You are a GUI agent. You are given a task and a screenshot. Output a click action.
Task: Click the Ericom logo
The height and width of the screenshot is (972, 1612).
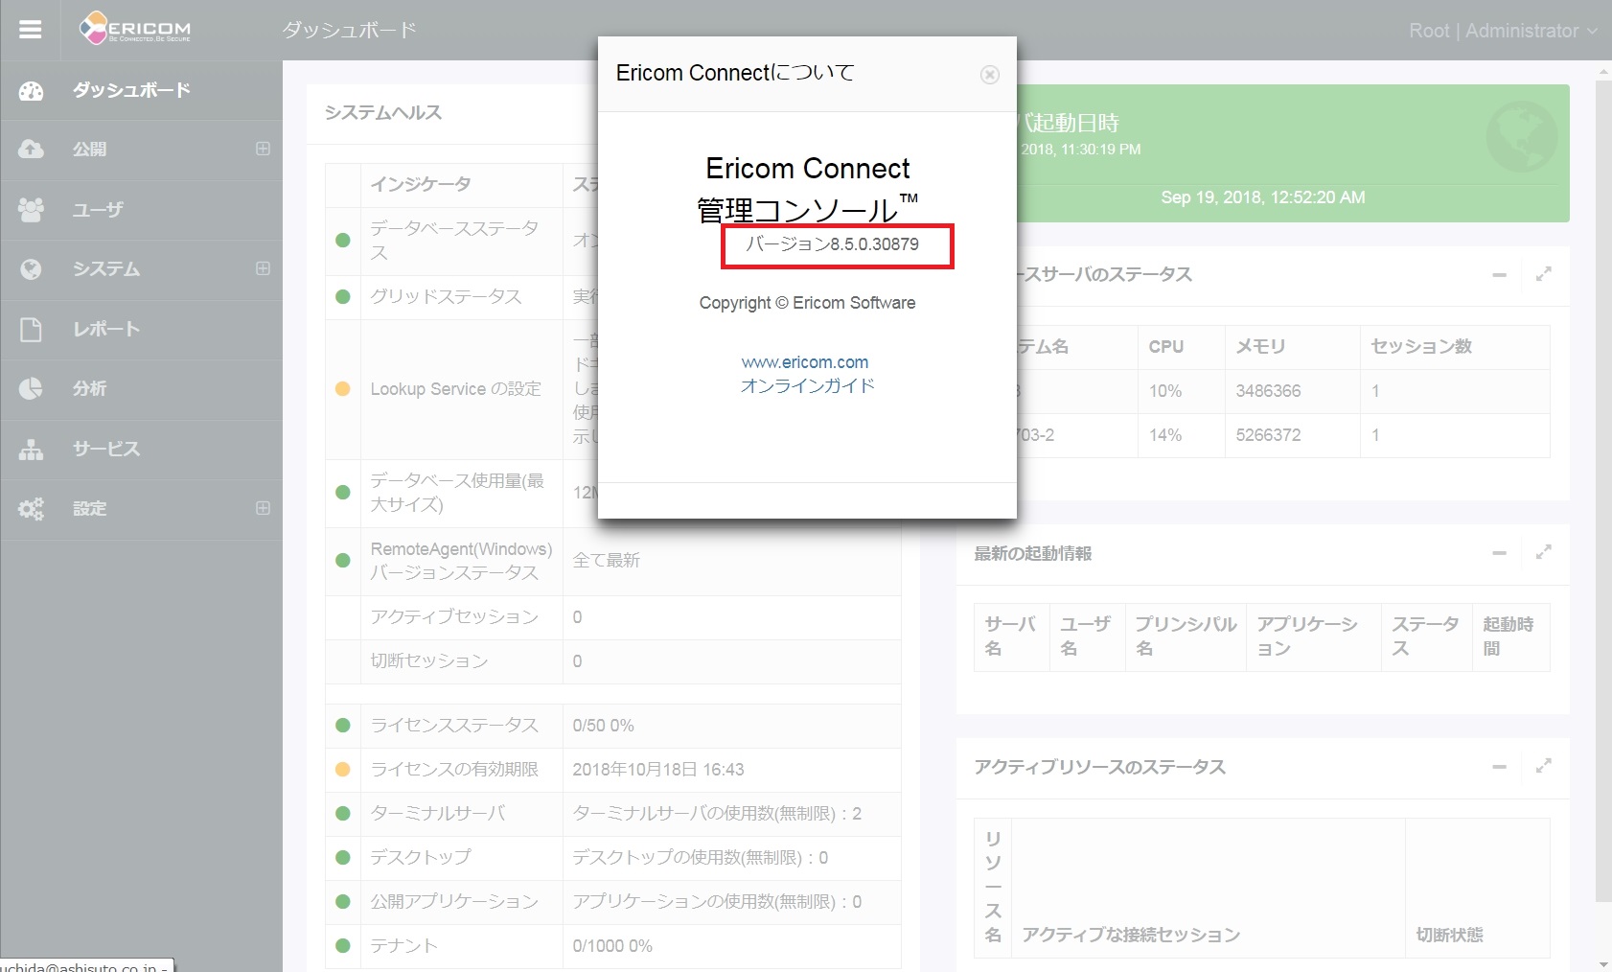click(x=135, y=29)
